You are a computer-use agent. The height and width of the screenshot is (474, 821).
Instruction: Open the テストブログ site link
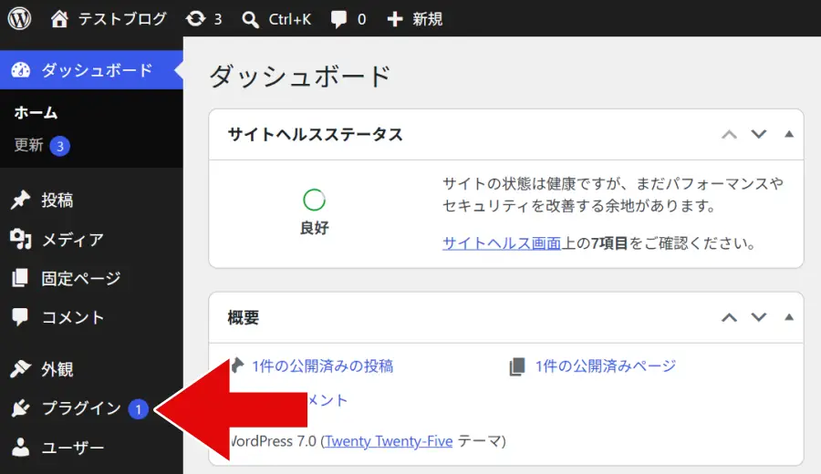click(x=121, y=19)
